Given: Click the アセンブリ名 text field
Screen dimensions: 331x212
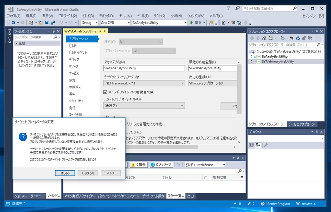Looking at the screenshot, I should pyautogui.click(x=144, y=68).
